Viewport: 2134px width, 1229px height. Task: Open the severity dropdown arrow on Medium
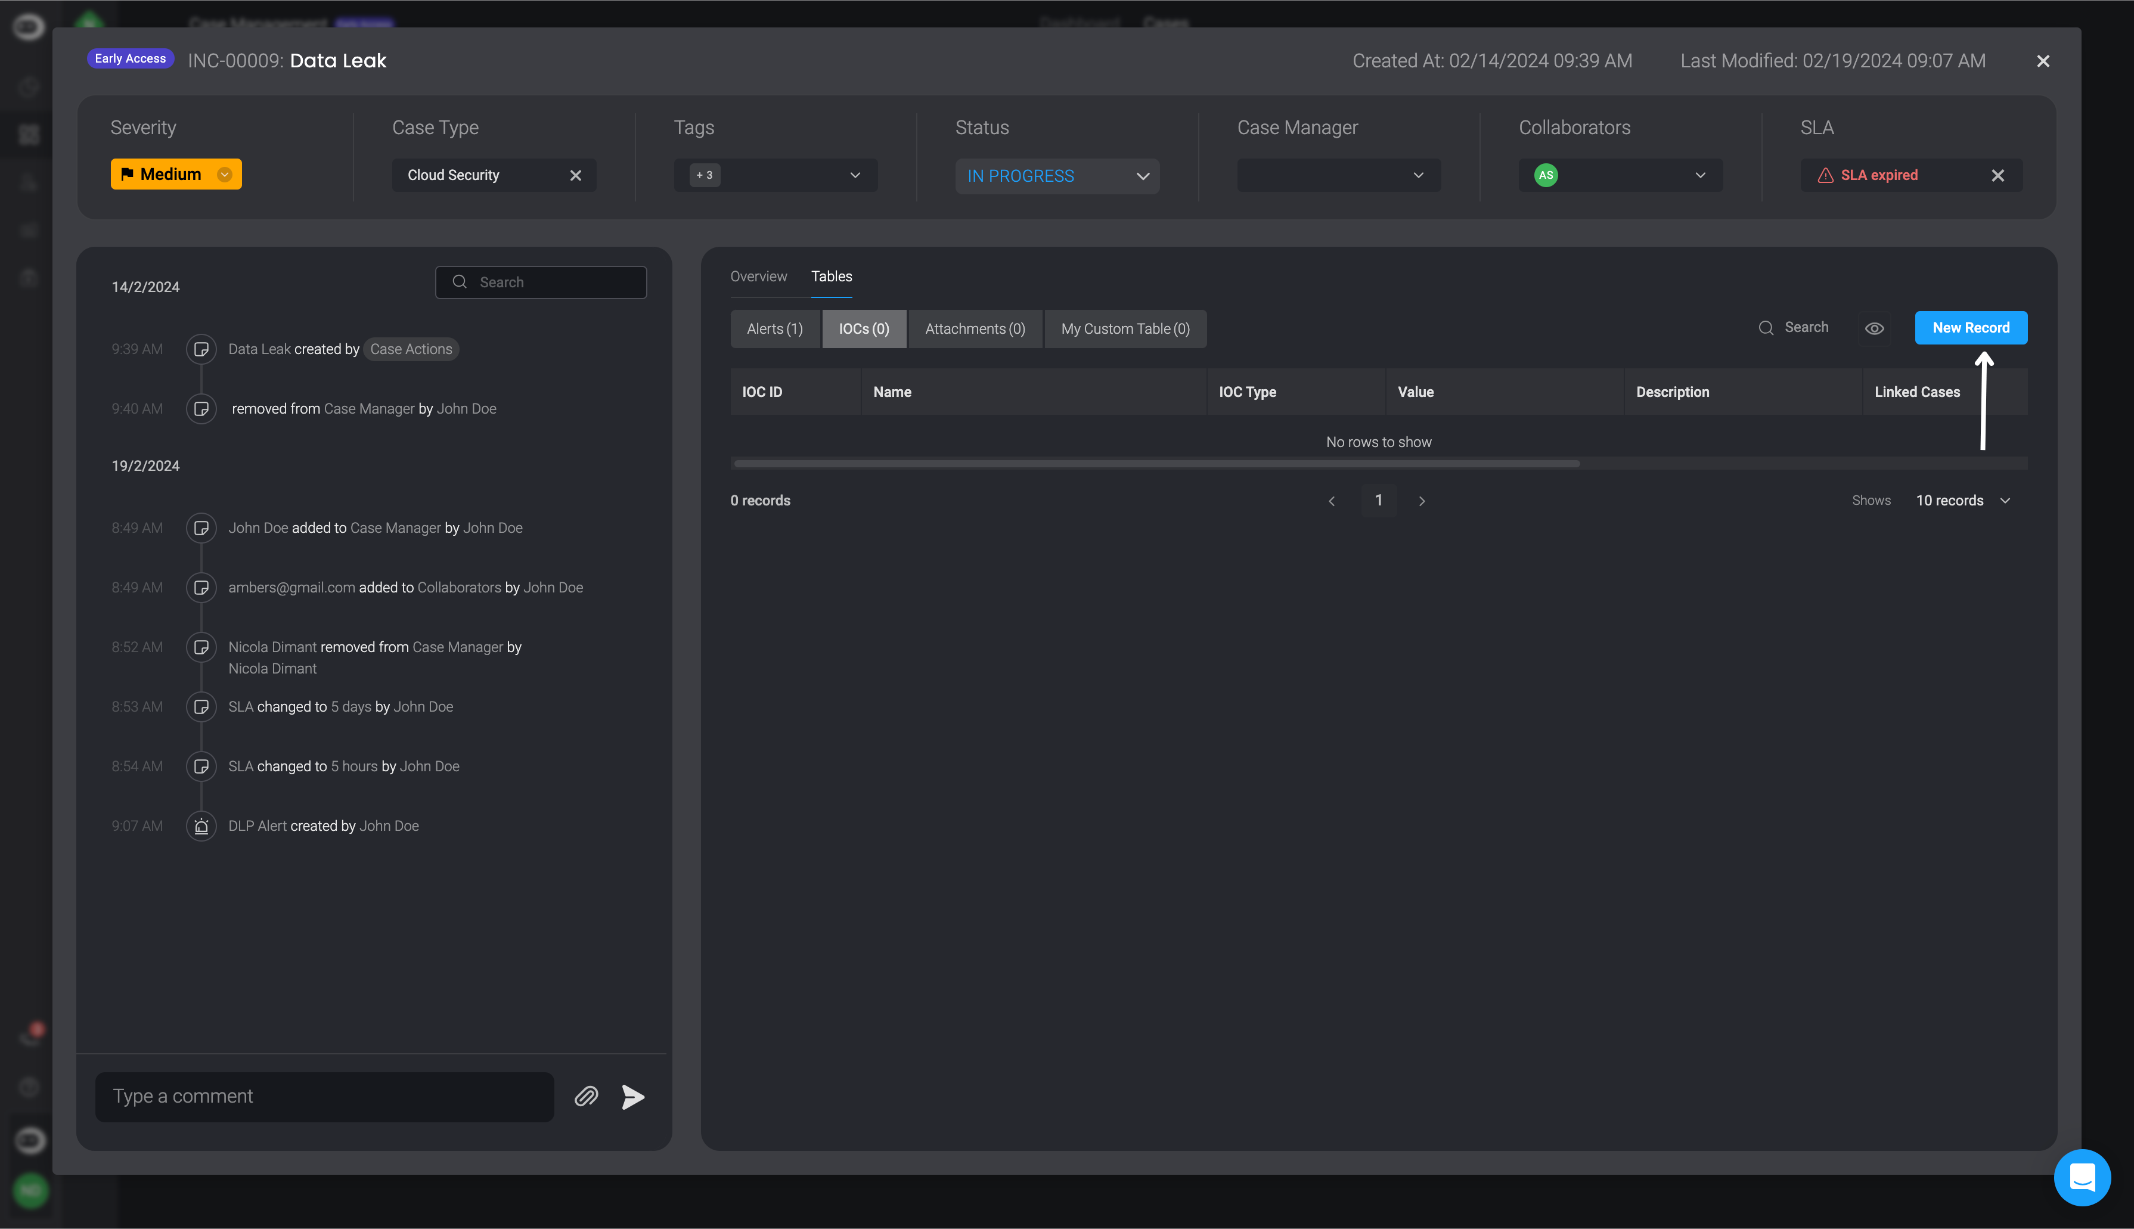pos(225,174)
